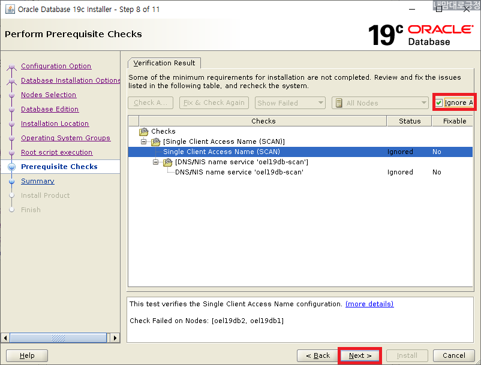
Task: Go to the Summary step
Action: 38,181
